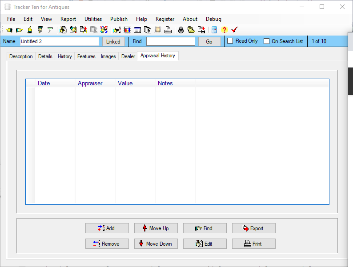Viewport: 353px width, 267px height.
Task: Open the Report menu
Action: tap(68, 19)
